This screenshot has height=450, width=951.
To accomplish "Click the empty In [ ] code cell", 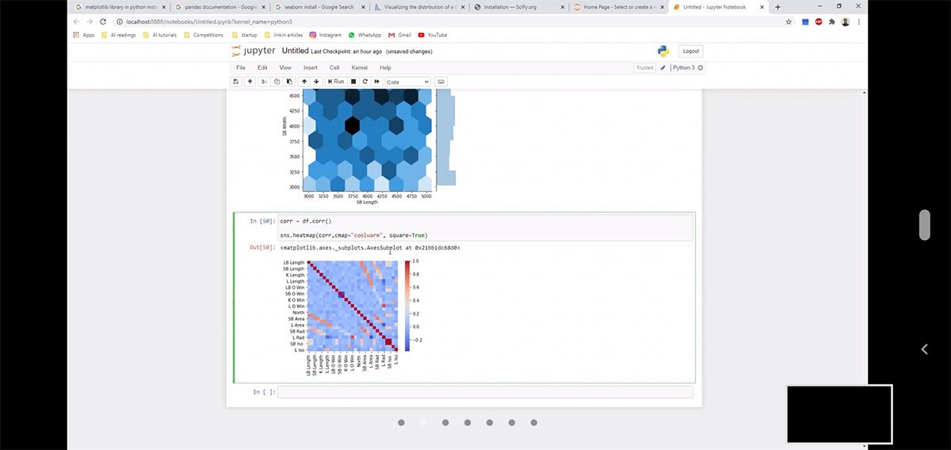I will point(485,392).
